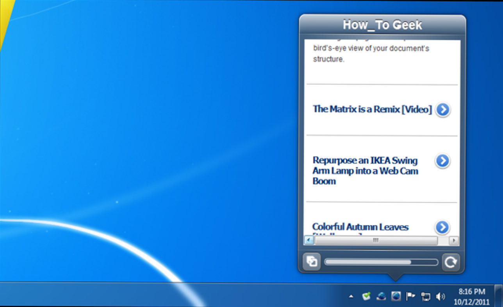Click the open-in-window icon at bottom left of popup
Viewport: 503px width, 307px height.
[312, 261]
